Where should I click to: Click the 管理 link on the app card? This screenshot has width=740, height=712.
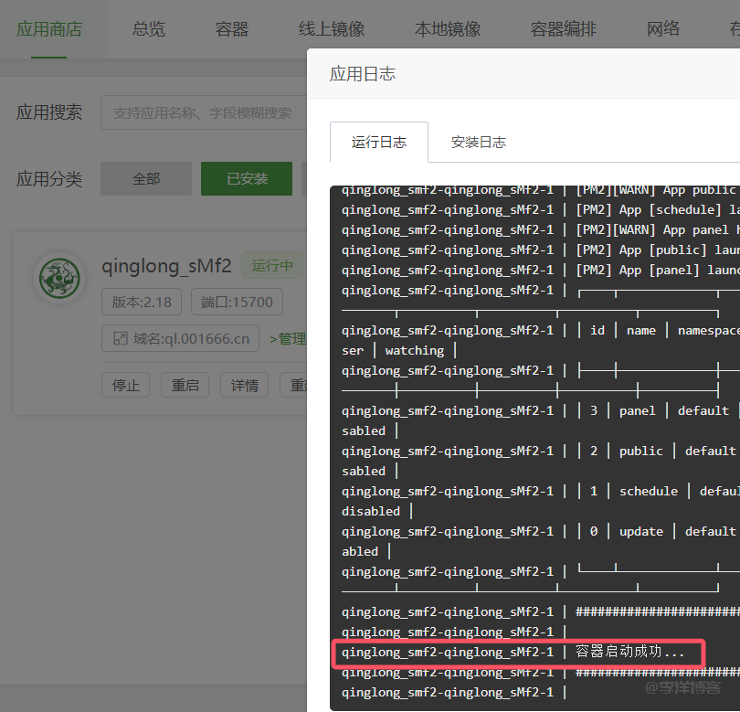pos(292,338)
